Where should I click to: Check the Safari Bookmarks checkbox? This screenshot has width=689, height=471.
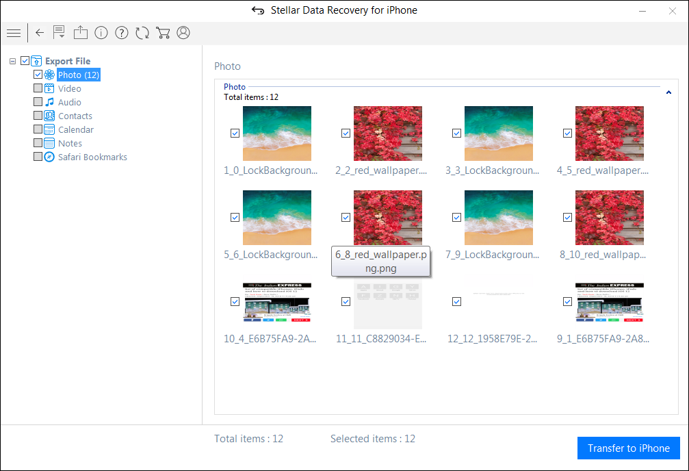tap(38, 156)
